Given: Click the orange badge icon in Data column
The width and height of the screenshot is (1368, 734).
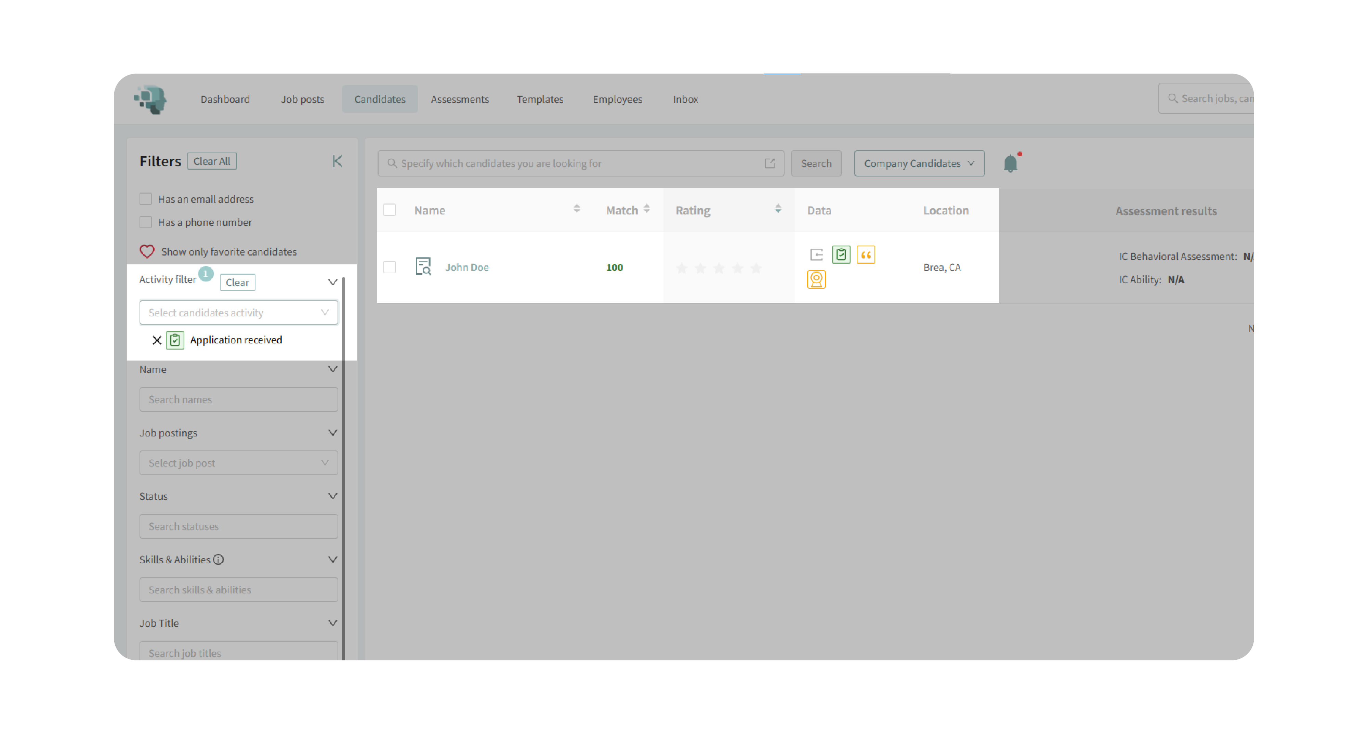Looking at the screenshot, I should coord(816,279).
